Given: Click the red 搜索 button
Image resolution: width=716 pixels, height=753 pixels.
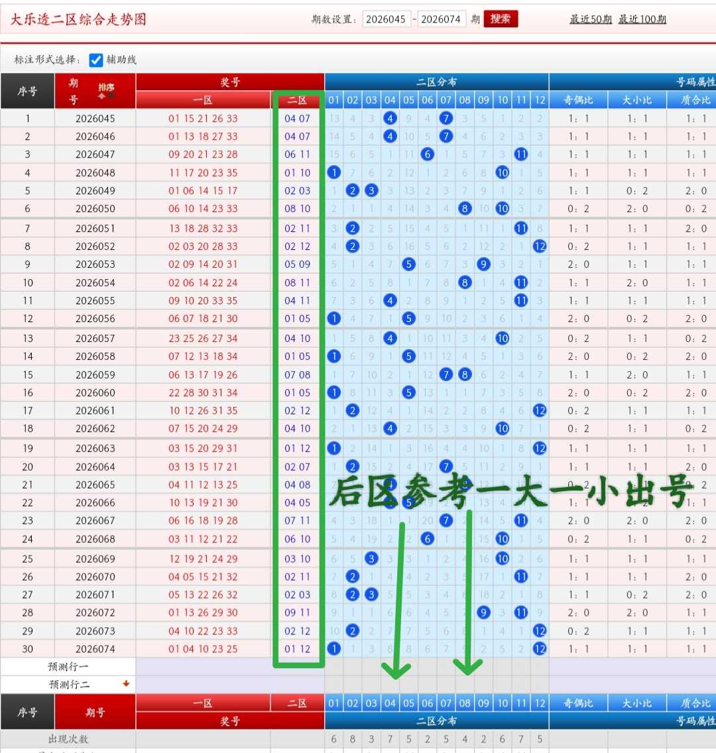Looking at the screenshot, I should [x=501, y=19].
